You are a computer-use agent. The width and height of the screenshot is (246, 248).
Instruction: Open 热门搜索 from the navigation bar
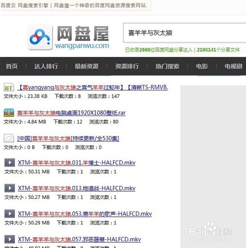tap(168, 66)
